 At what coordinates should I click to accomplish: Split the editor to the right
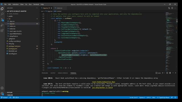coord(172,8)
